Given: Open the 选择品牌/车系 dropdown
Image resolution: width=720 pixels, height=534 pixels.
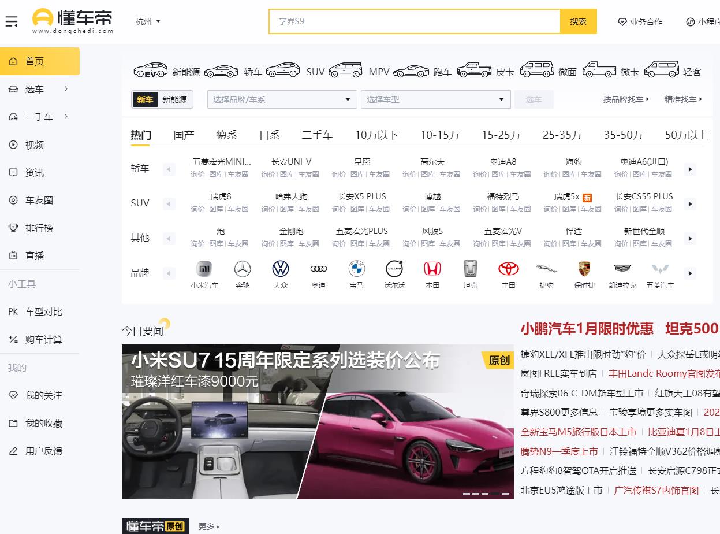Looking at the screenshot, I should point(282,99).
